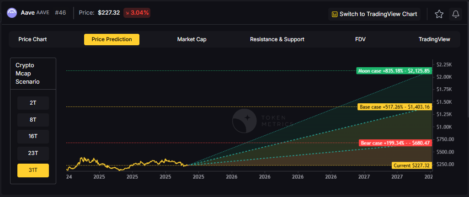The image size is (469, 197).
Task: Choose the 2T crypto mcap scenario
Action: point(33,103)
